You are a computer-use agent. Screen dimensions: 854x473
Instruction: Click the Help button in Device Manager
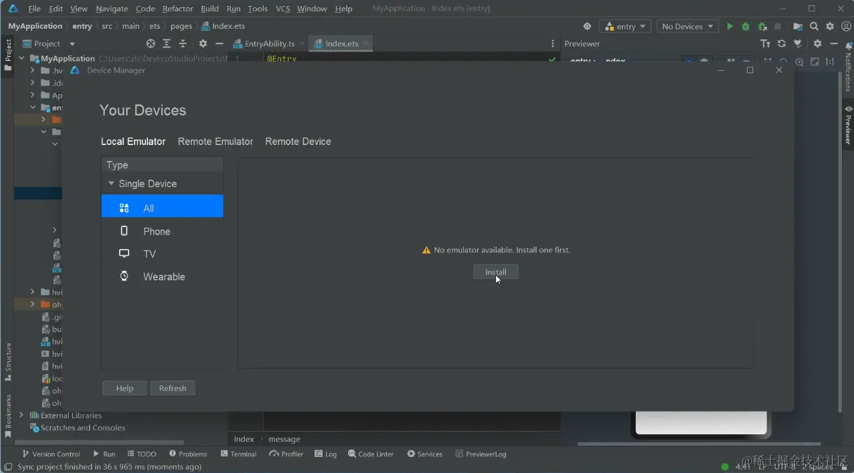124,388
